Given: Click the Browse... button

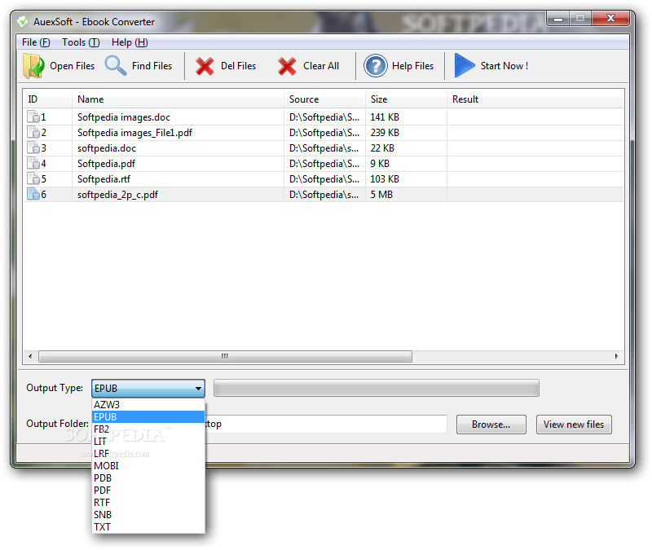Looking at the screenshot, I should [491, 424].
